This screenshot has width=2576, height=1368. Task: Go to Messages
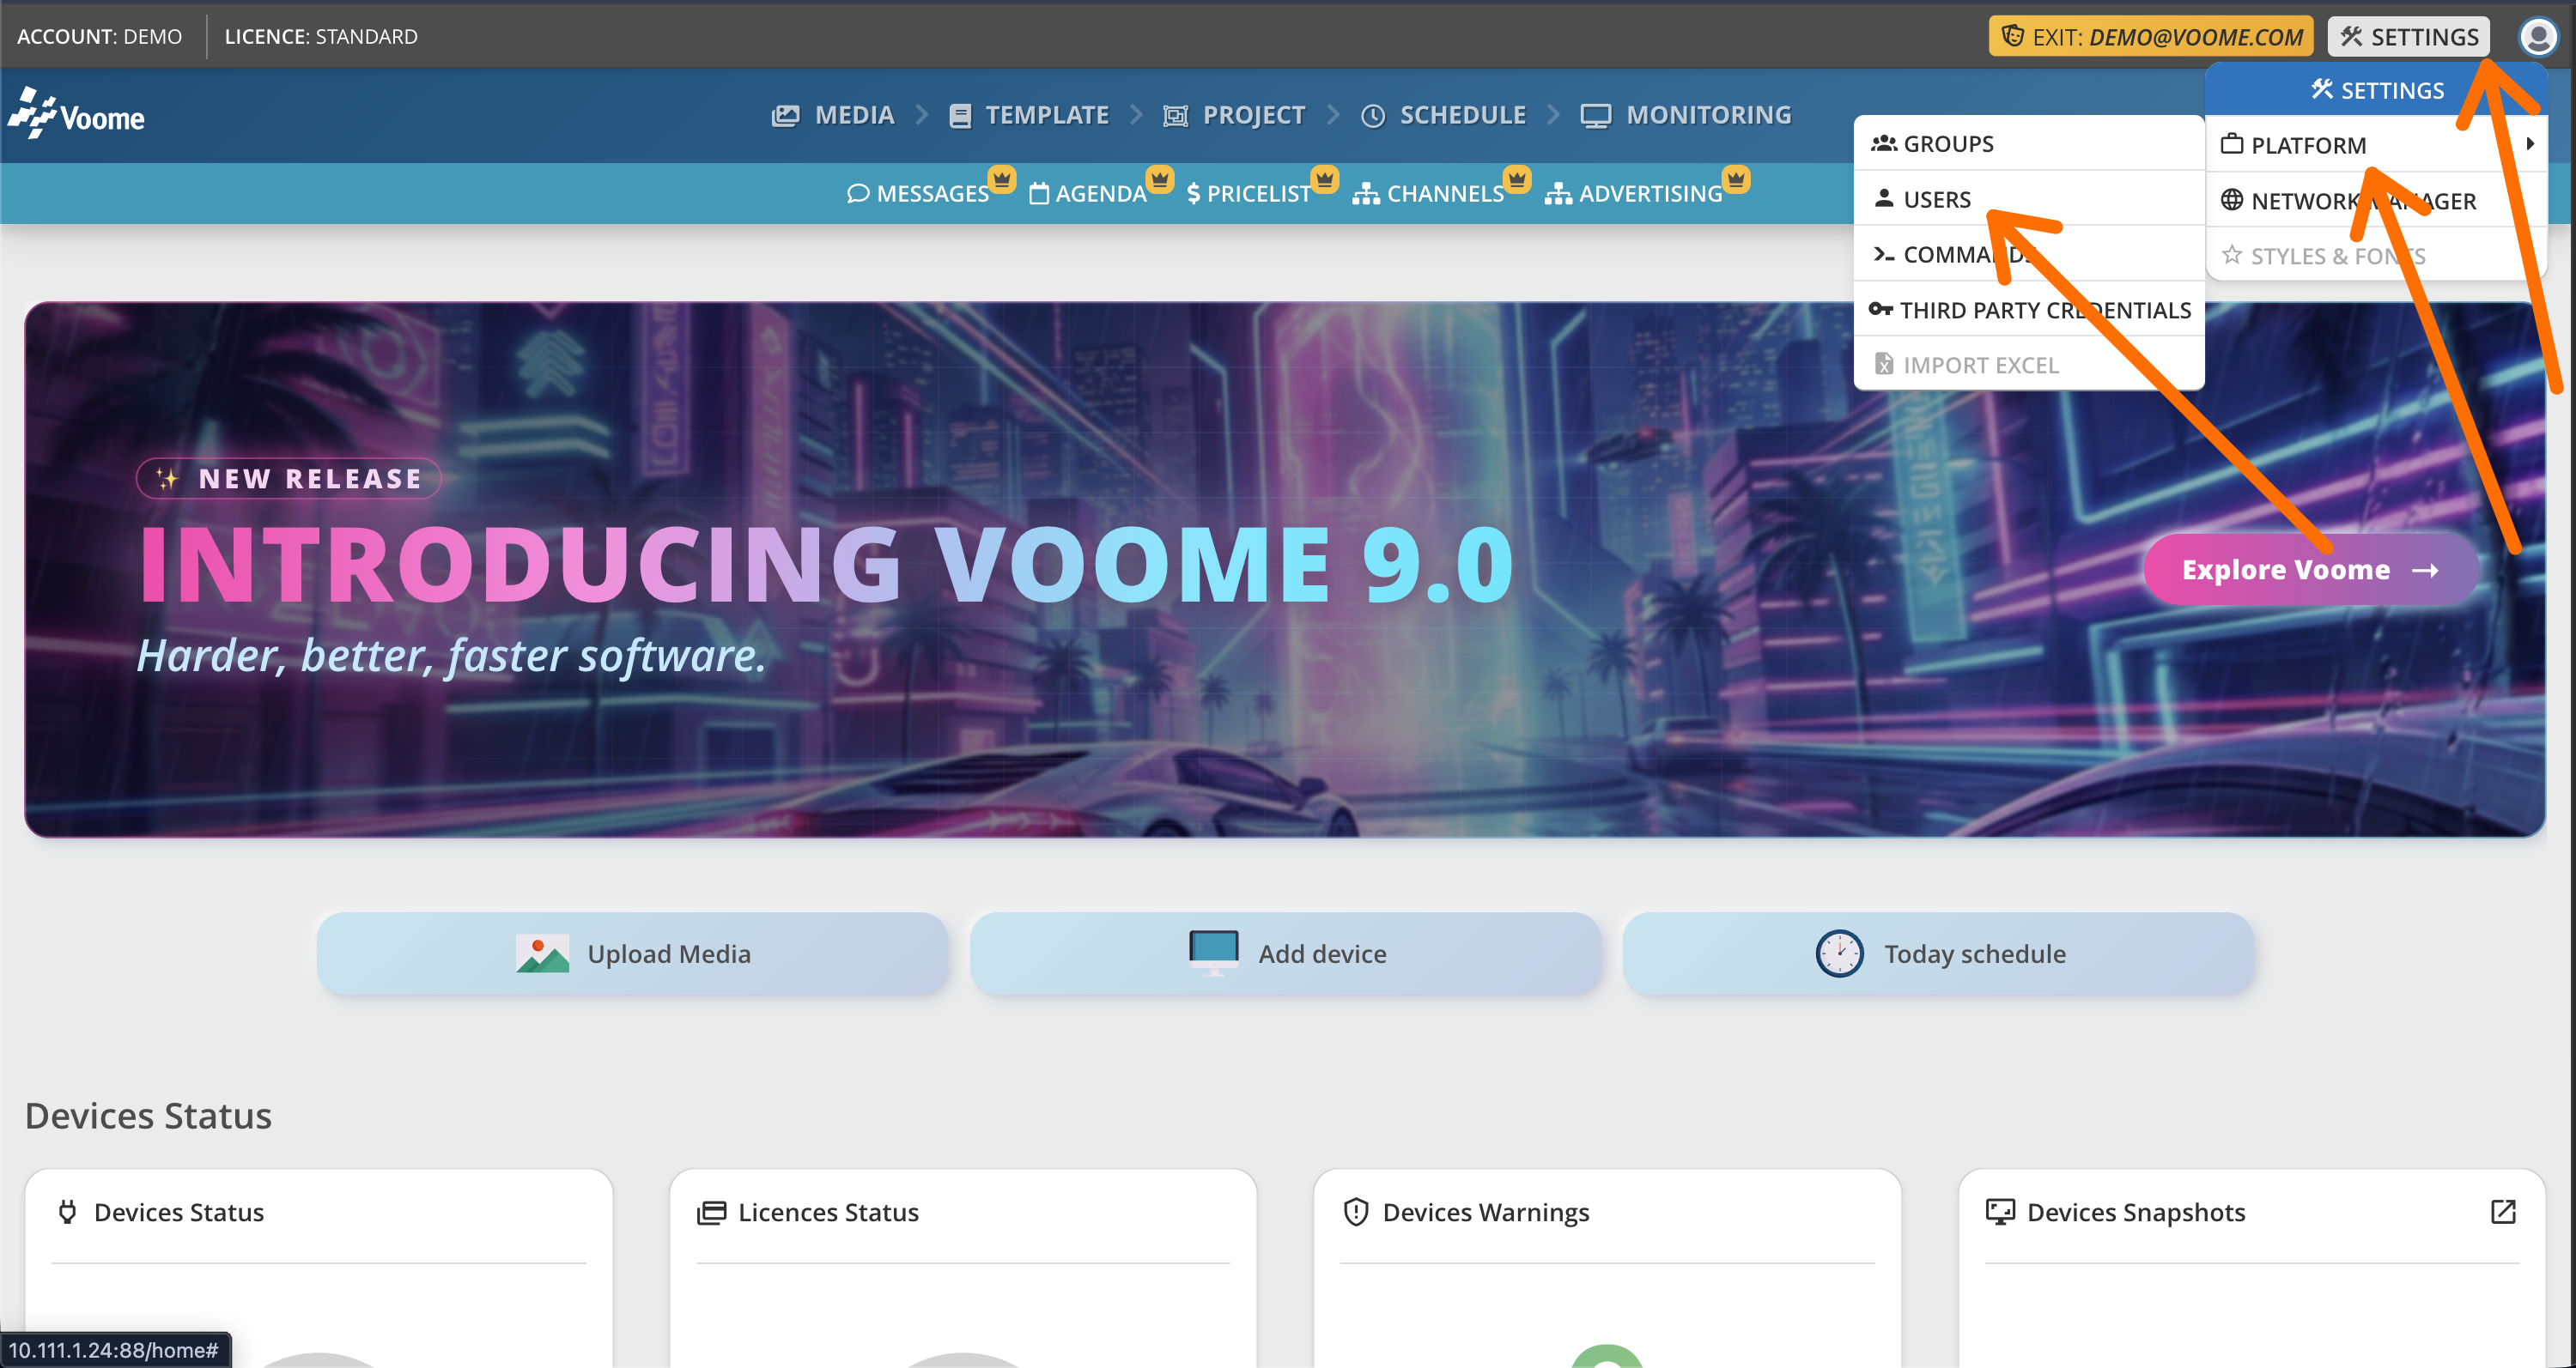918,194
